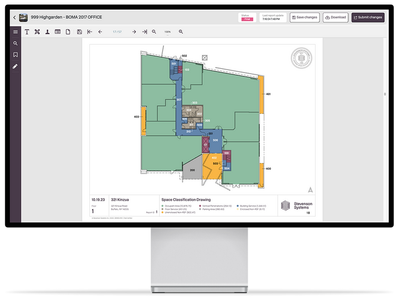Select the Text annotation tool
This screenshot has width=398, height=300.
click(27, 32)
